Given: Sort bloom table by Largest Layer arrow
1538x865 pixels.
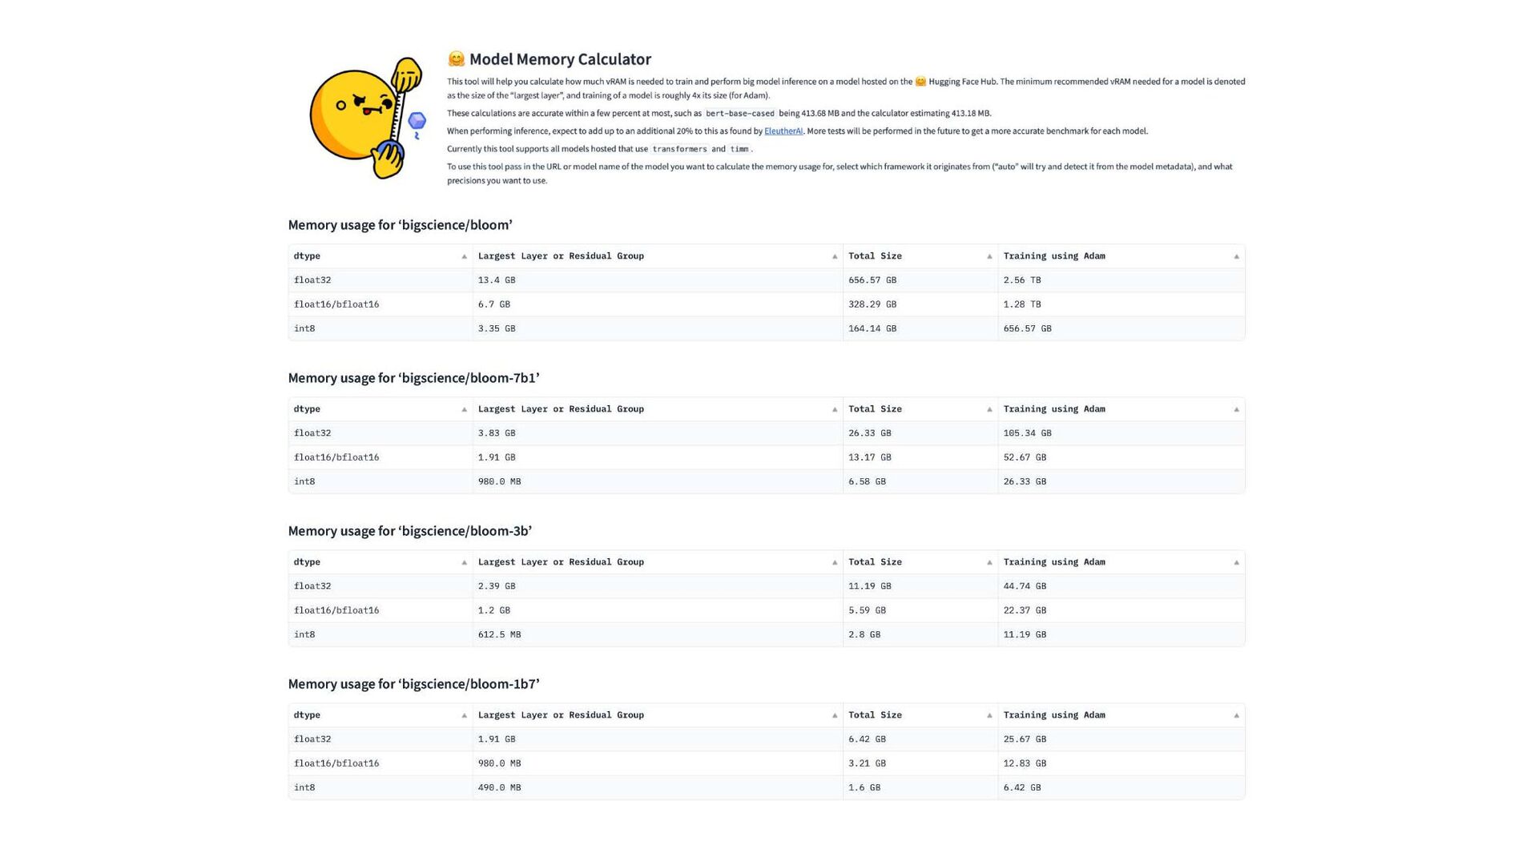Looking at the screenshot, I should [834, 256].
